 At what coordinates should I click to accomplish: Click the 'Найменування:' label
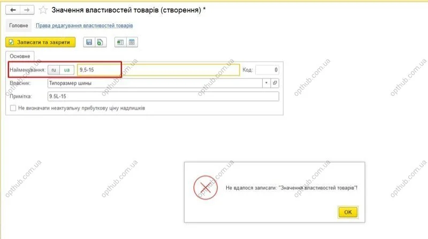point(28,70)
